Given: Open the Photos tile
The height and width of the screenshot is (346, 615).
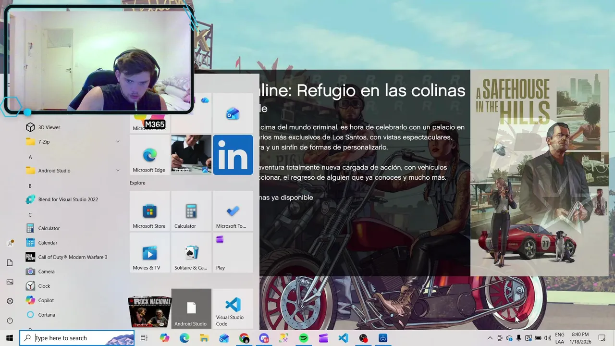Looking at the screenshot, I should [x=191, y=155].
